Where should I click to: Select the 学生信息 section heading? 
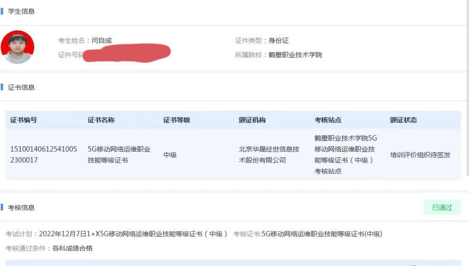tap(21, 11)
